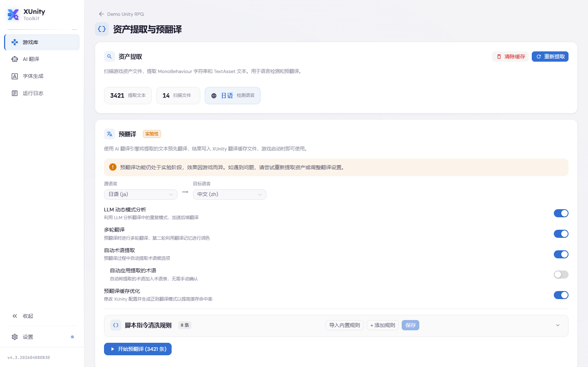Click the arrow between language dropdowns
This screenshot has height=367, width=588.
tap(185, 192)
